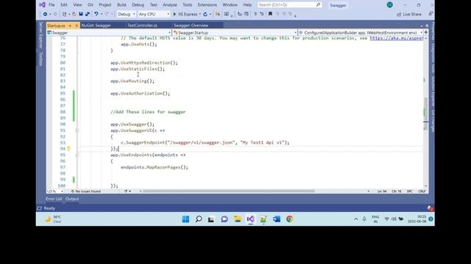Open the Output tab
Viewport: 471px width, 264px height.
pos(72,199)
